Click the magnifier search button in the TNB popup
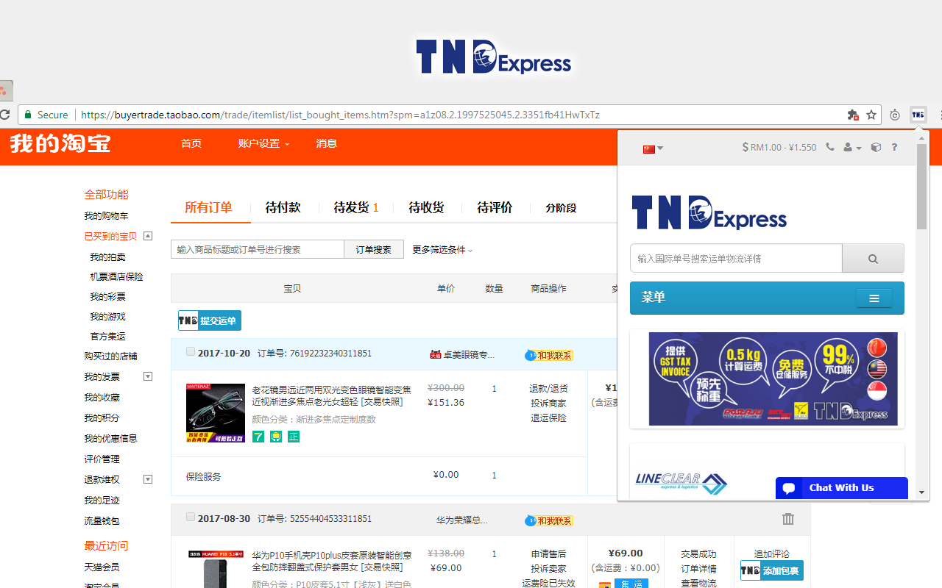942x588 pixels. [x=873, y=259]
